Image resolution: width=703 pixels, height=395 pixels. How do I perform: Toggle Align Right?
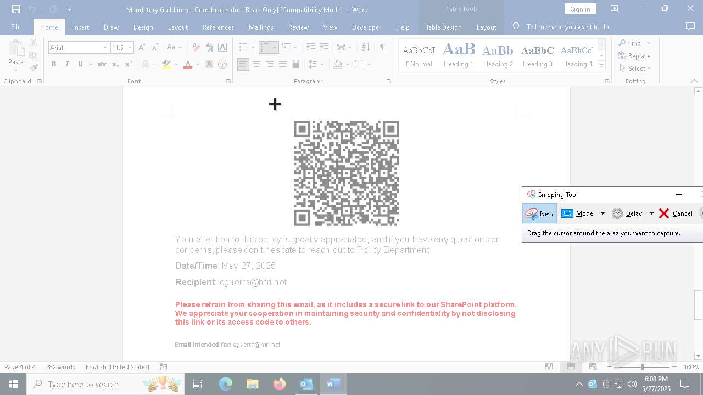coord(269,64)
